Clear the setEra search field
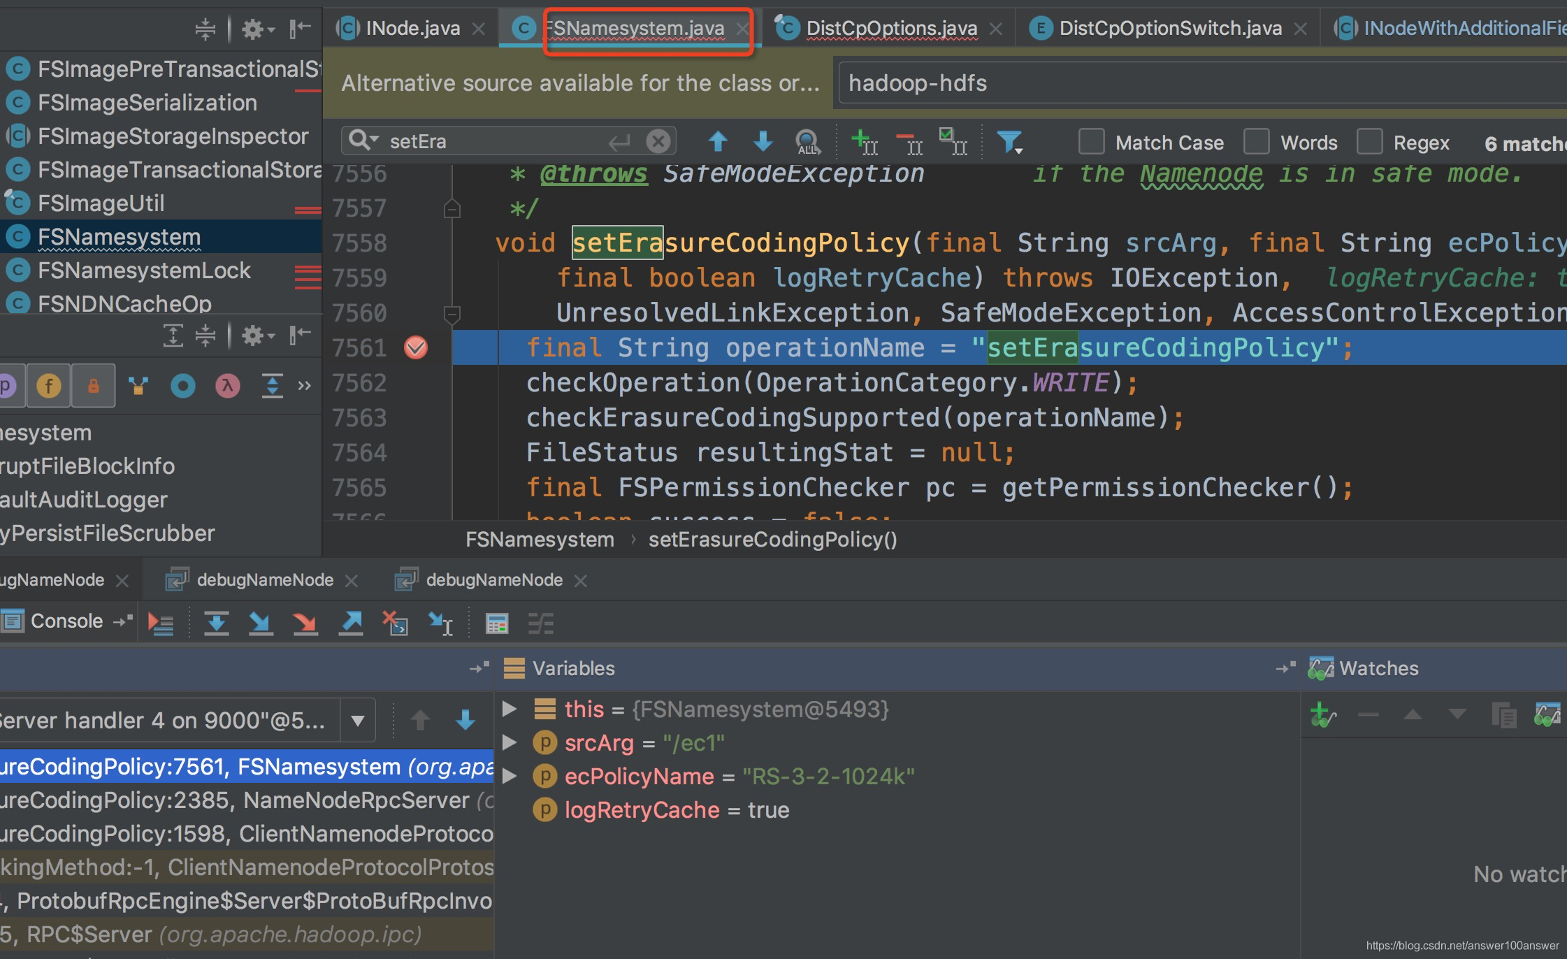This screenshot has height=959, width=1567. pos(658,141)
